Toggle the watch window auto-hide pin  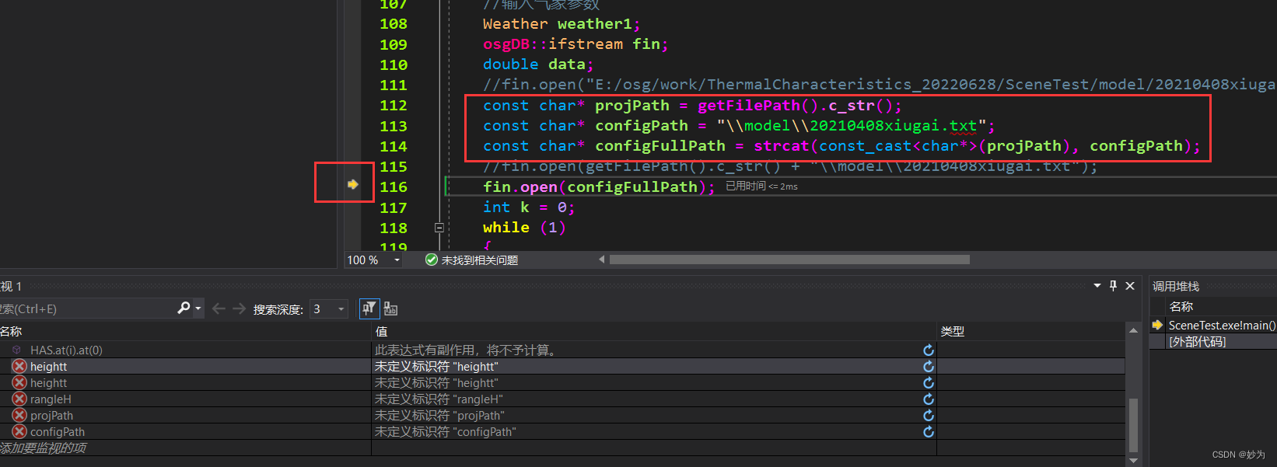[1113, 286]
